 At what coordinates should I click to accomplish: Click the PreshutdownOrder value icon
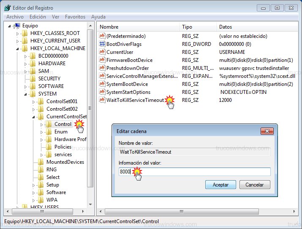point(102,68)
